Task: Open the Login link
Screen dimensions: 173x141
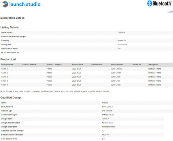Action: click(x=170, y=12)
